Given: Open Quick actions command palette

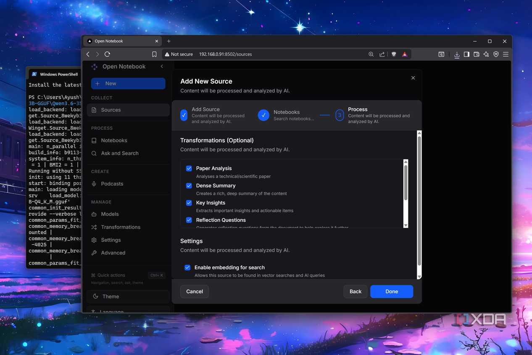Looking at the screenshot, I should point(128,275).
